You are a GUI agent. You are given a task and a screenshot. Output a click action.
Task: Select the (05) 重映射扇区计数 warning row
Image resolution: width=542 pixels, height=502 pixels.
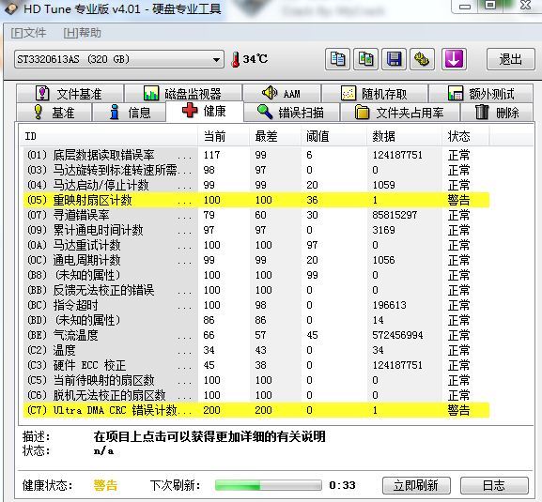point(256,200)
